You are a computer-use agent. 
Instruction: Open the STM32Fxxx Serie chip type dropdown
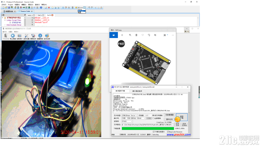pyautogui.click(x=136, y=115)
